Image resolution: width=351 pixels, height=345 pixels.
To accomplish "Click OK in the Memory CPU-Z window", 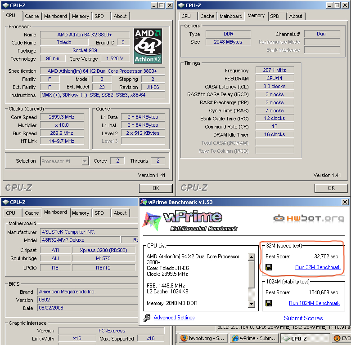I will 331,188.
